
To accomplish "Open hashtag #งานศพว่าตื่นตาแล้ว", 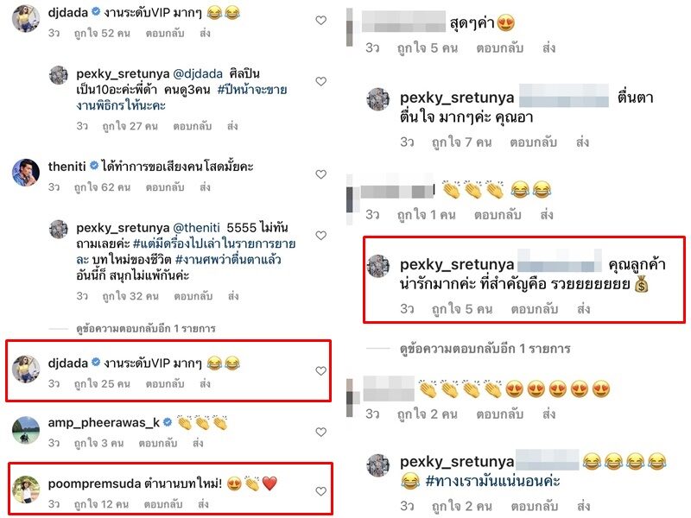I will (228, 260).
